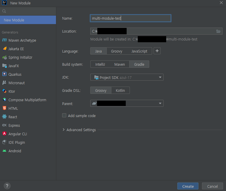Click the Spring Initializr leaf icon
This screenshot has width=226, height=191.
click(x=4, y=57)
